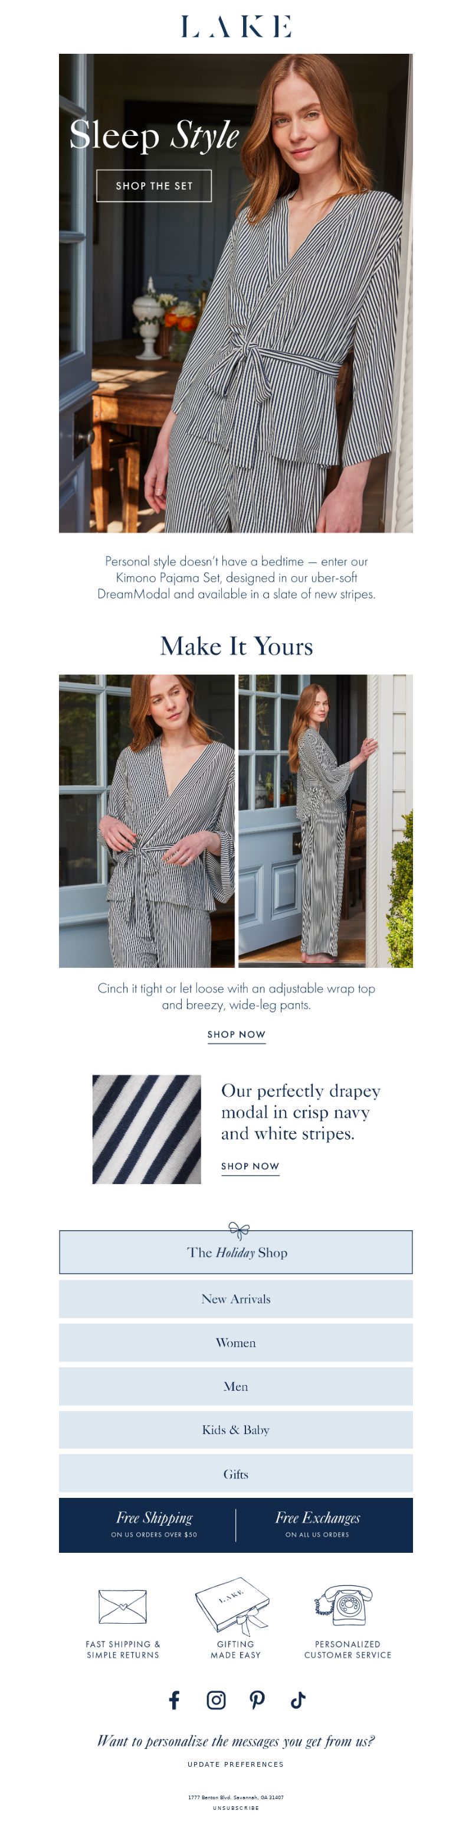Viewport: 472px width, 1840px height.
Task: Click the LAKE gift box icon
Action: pyautogui.click(x=235, y=1605)
